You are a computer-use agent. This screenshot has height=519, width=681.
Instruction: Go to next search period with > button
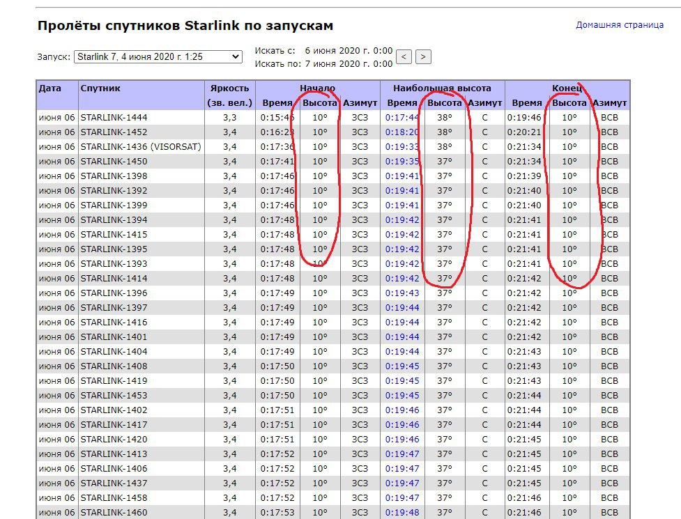[423, 57]
